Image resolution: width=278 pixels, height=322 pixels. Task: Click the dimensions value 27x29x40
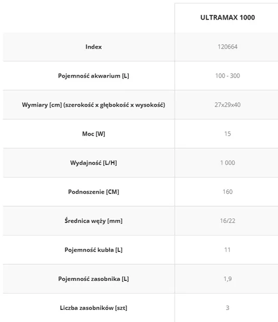[x=227, y=105]
